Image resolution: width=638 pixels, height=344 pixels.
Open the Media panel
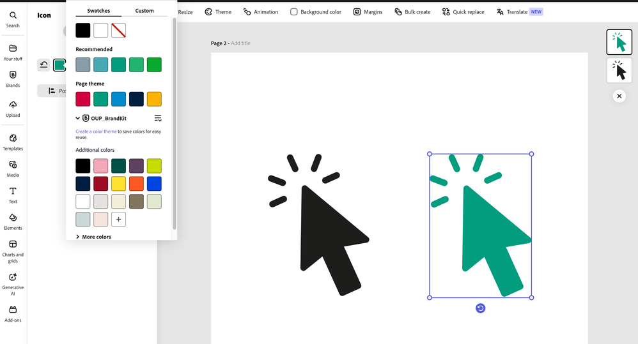click(x=13, y=169)
